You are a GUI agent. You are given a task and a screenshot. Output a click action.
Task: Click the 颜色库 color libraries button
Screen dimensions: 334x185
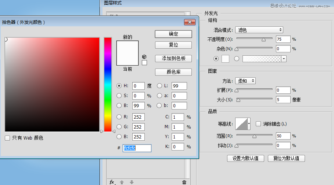pyautogui.click(x=173, y=72)
